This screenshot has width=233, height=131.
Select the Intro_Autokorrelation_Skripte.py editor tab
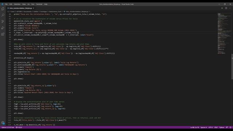[x=20, y=8]
